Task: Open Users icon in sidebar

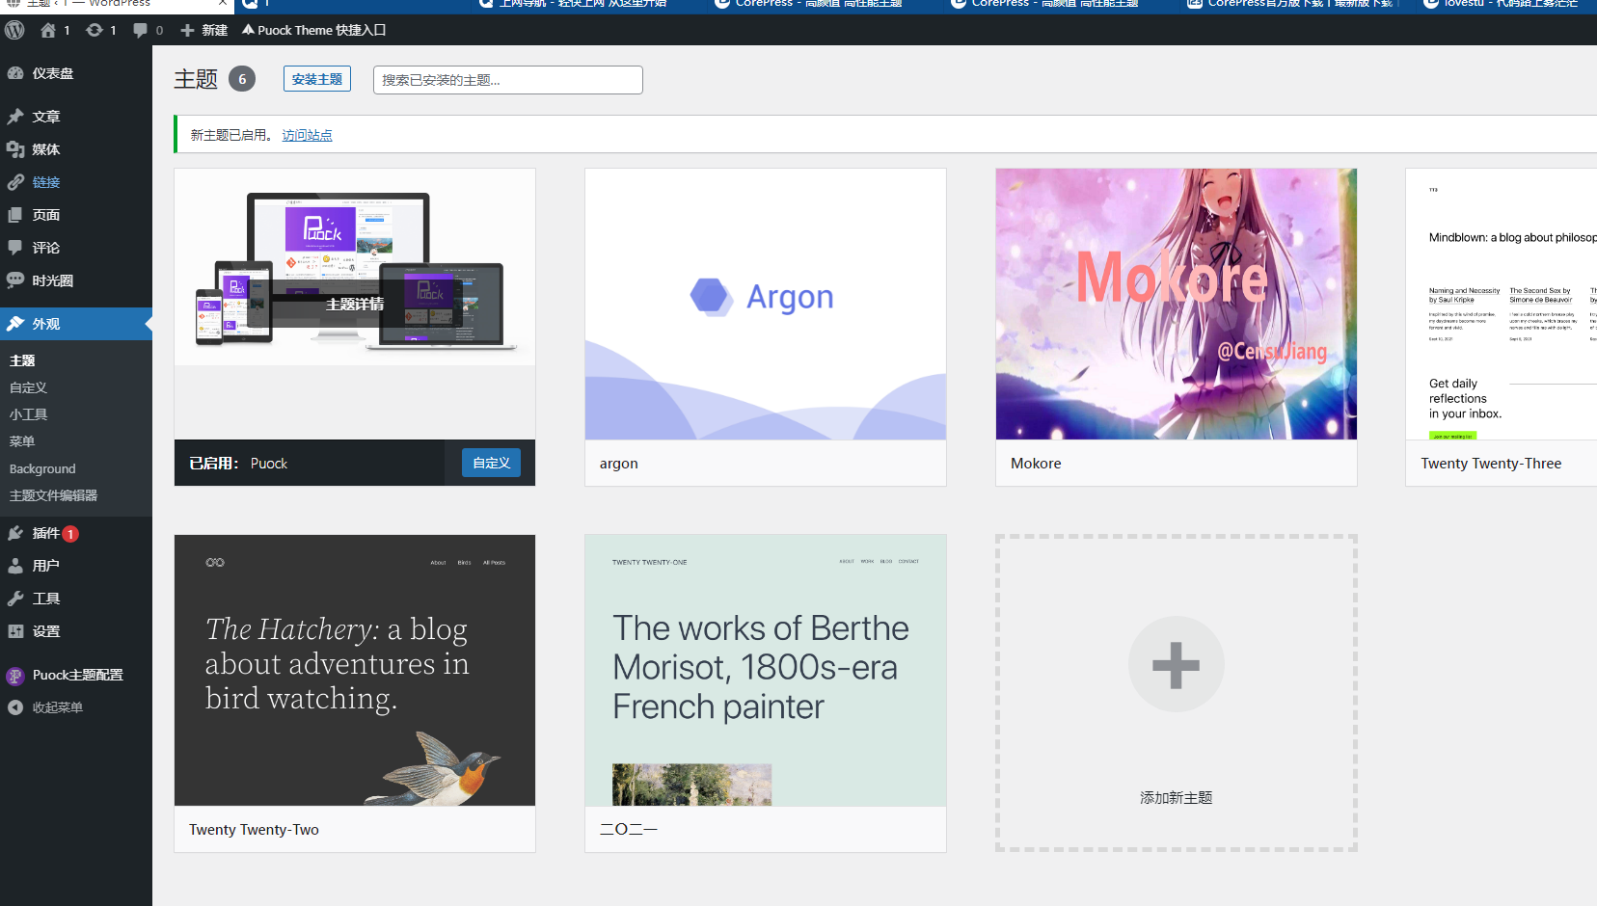Action: (x=15, y=566)
